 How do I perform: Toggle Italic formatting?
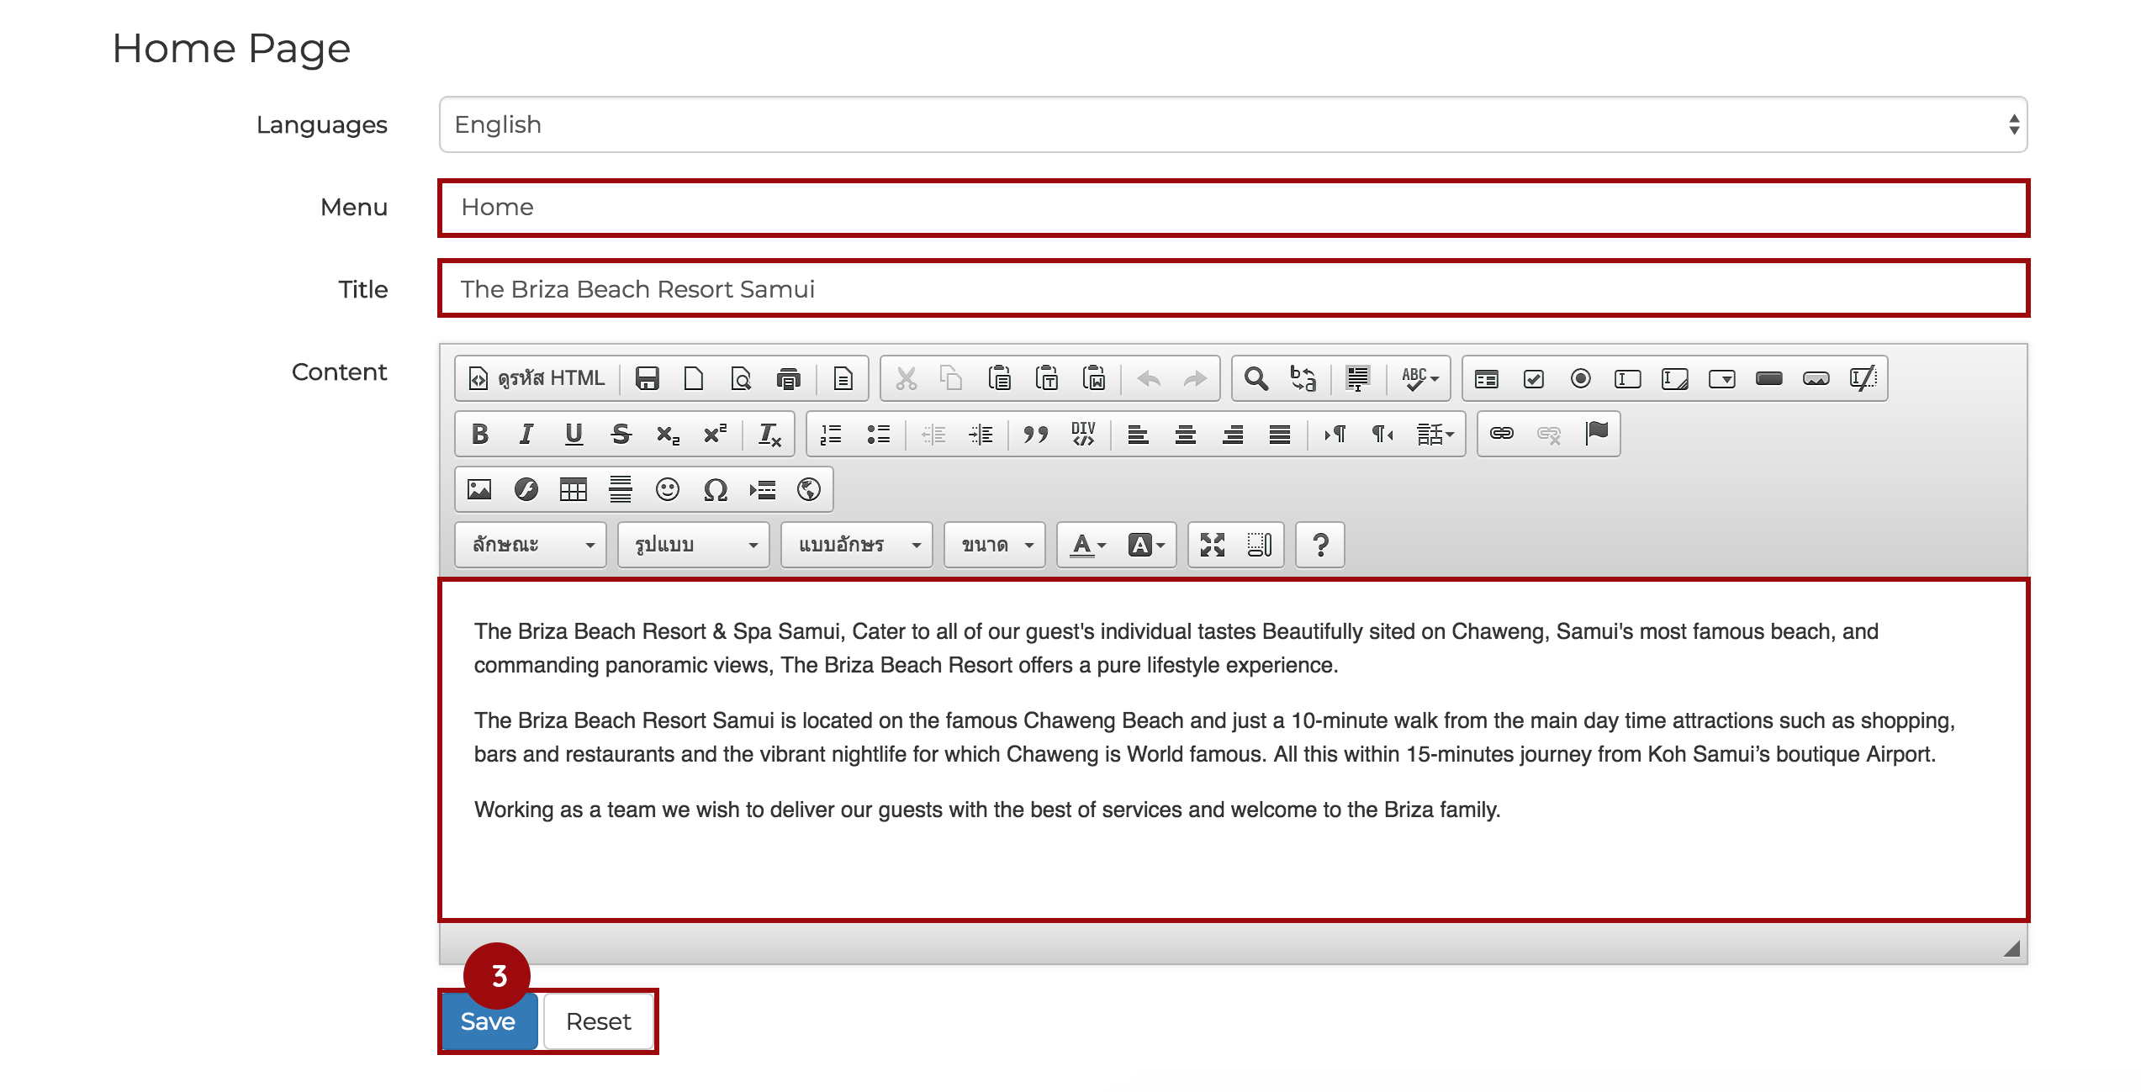pos(526,434)
